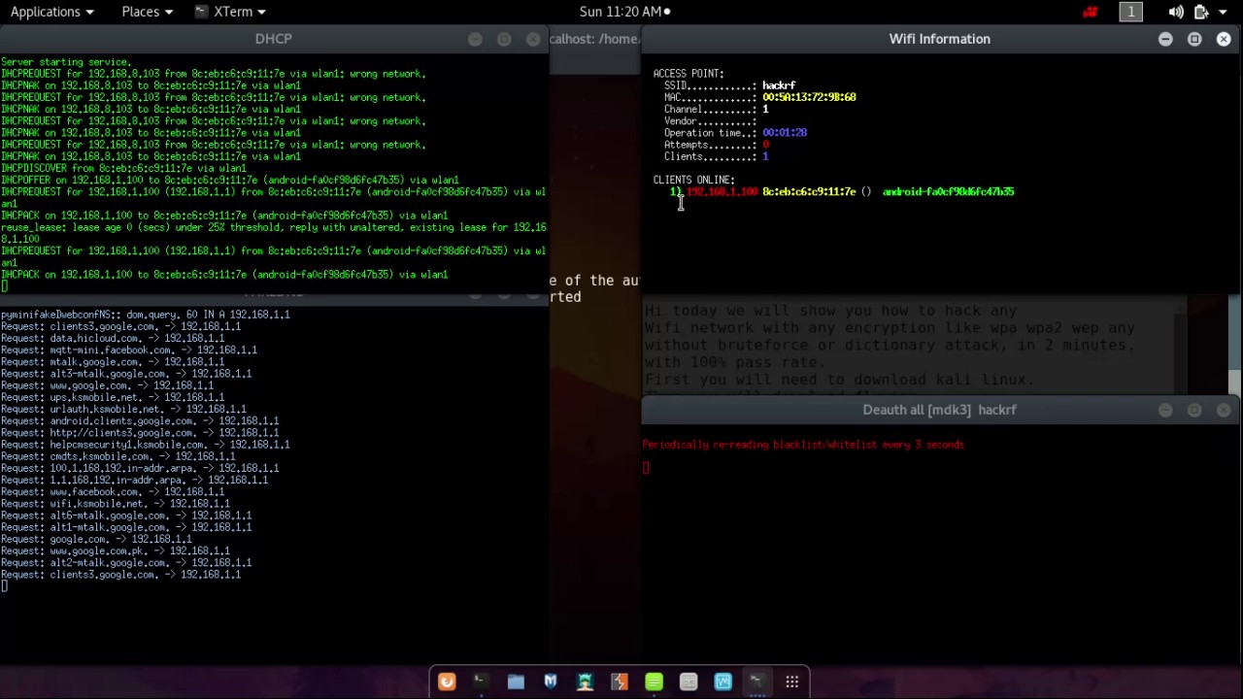Maximize the Wifi Information window

(1194, 39)
